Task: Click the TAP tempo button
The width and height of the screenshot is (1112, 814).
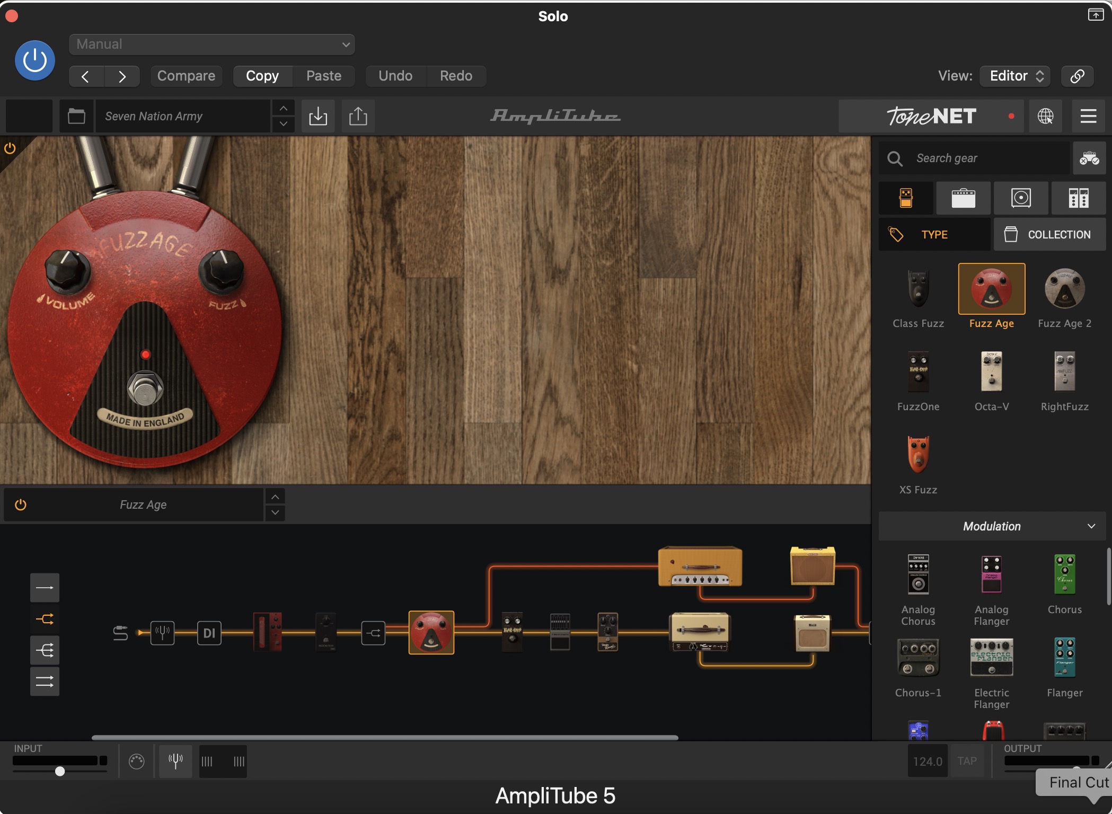Action: tap(967, 762)
